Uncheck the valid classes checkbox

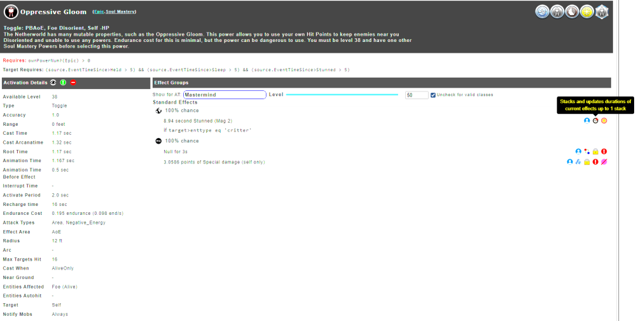[433, 95]
